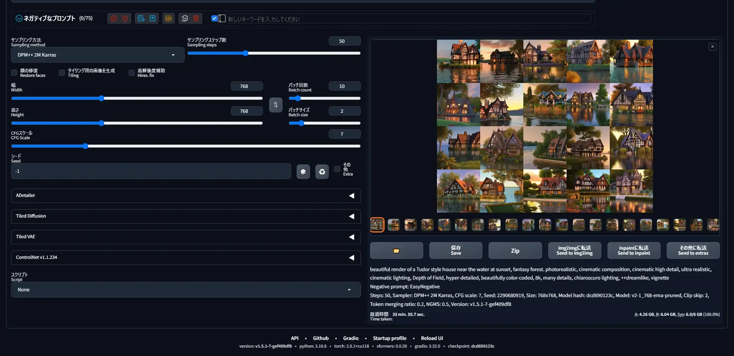The image size is (734, 356).
Task: Expand the ADetailer section
Action: tap(185, 196)
